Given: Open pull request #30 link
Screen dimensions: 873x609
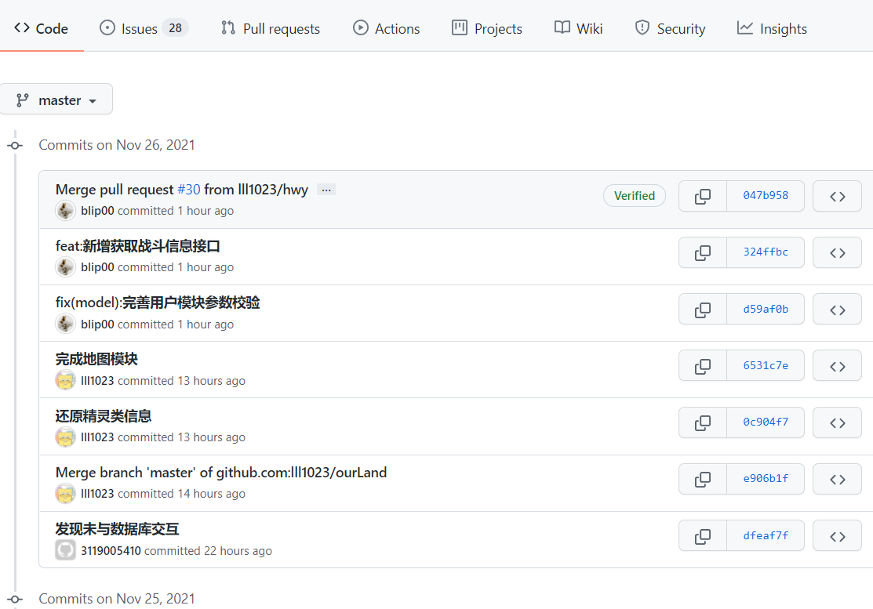Looking at the screenshot, I should coord(189,190).
